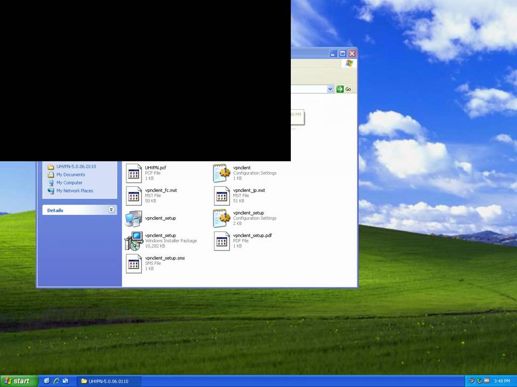Select the vpnclient Configuration Settings icon
This screenshot has width=517, height=387.
point(221,173)
